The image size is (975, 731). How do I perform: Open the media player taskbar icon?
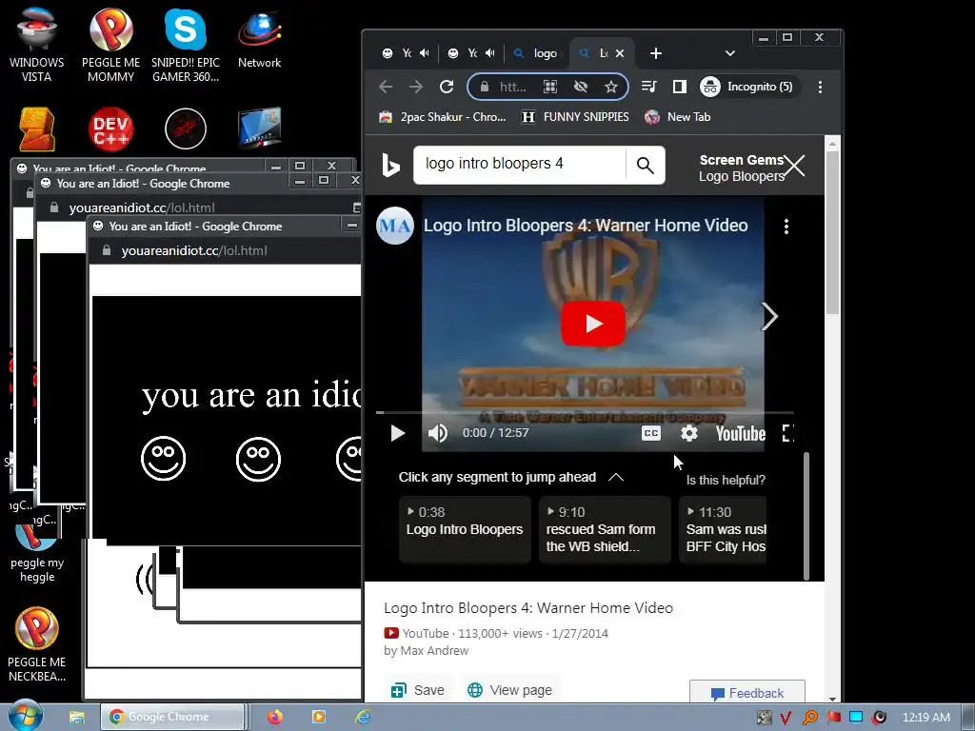point(318,717)
